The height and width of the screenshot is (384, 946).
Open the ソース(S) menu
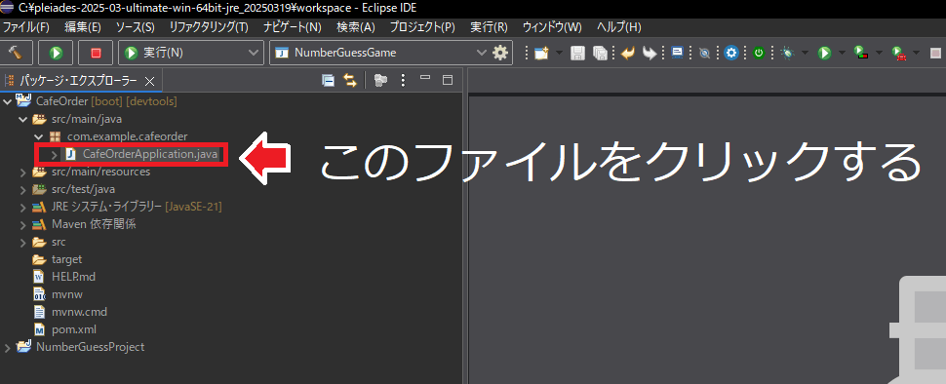coord(136,27)
